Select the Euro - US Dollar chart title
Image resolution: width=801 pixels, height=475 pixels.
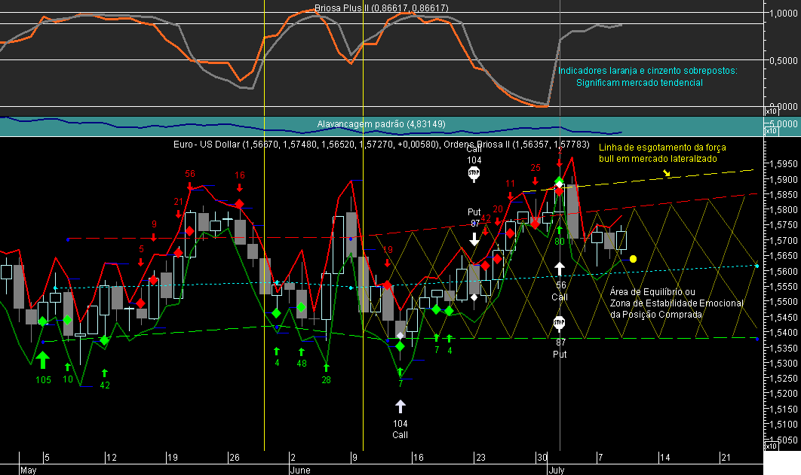click(381, 145)
